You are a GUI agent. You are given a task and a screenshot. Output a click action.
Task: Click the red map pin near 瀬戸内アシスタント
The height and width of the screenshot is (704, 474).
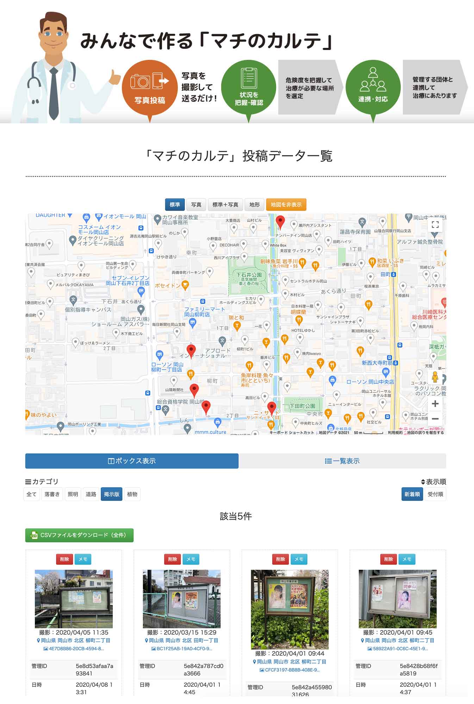click(x=280, y=222)
